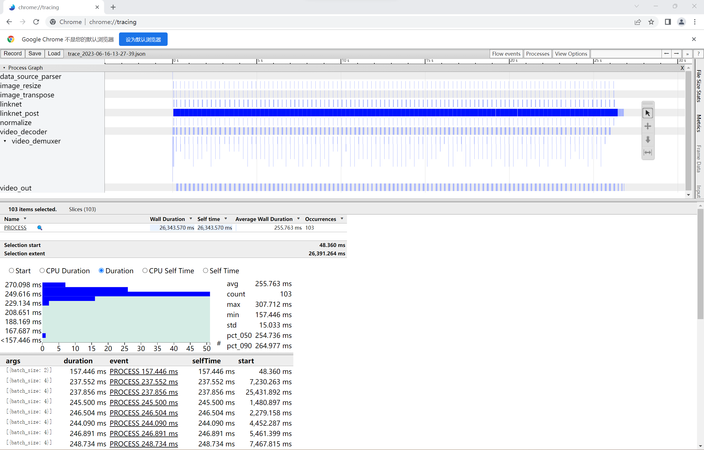Select the Start radio button
This screenshot has width=704, height=450.
tap(11, 270)
